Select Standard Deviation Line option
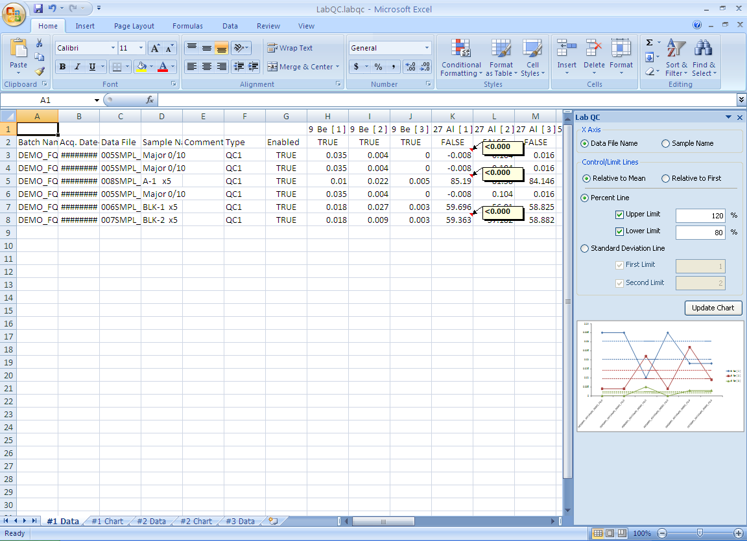 click(584, 248)
